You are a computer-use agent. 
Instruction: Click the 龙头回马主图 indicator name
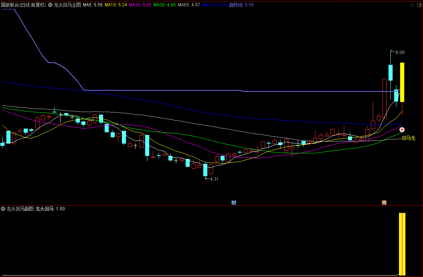coord(67,5)
